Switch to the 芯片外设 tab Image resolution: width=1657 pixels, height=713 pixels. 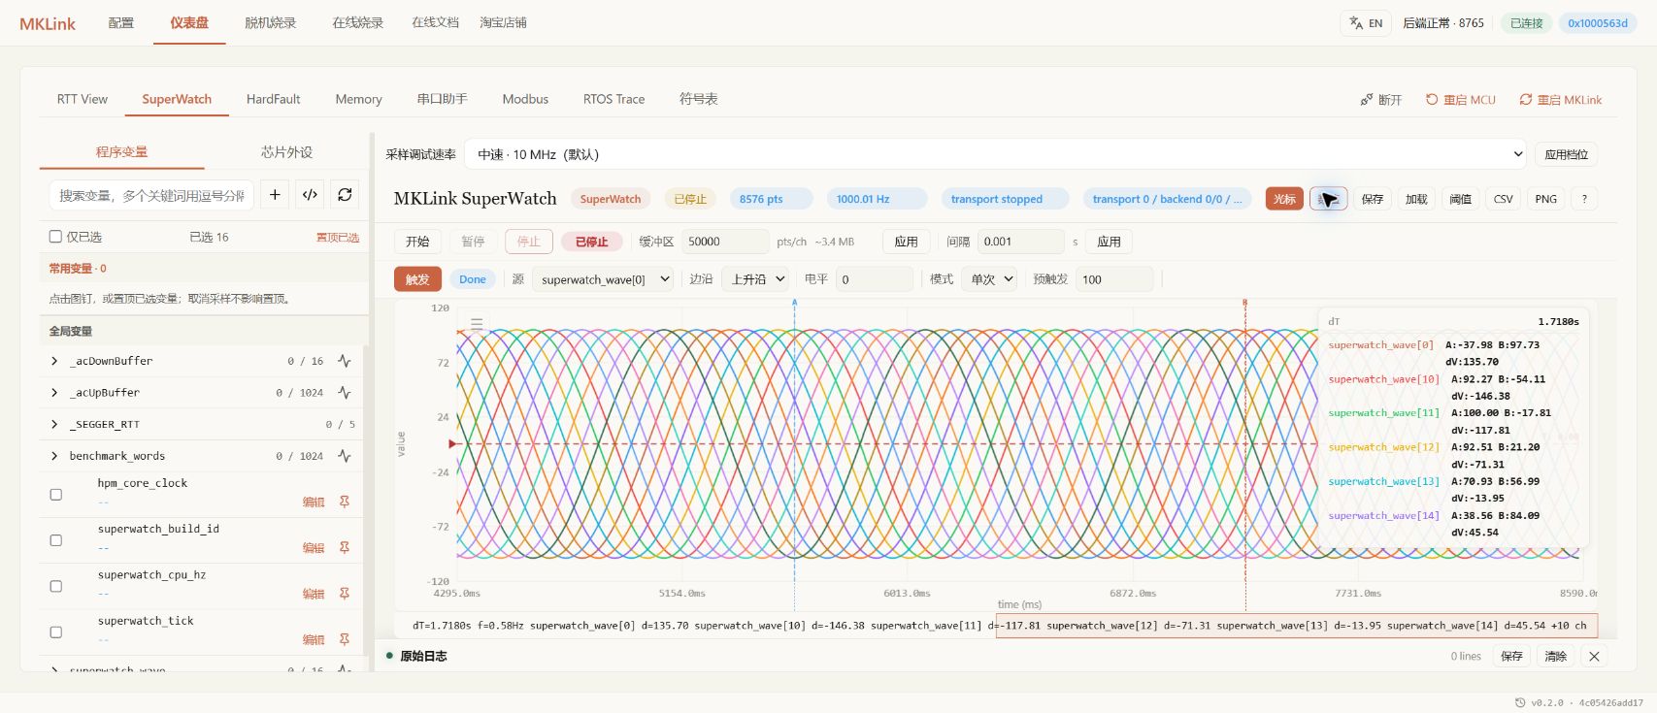click(287, 152)
